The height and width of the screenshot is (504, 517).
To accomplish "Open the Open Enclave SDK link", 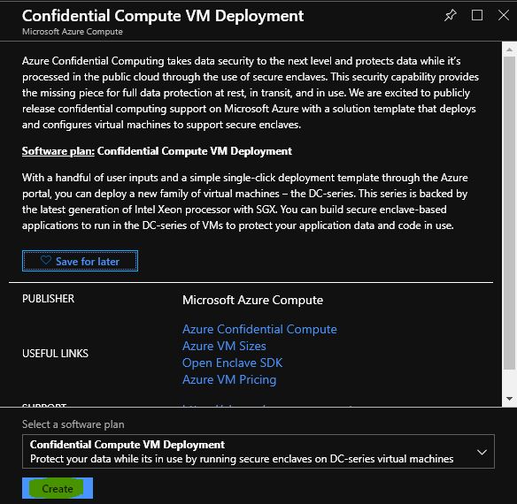I will coord(233,363).
